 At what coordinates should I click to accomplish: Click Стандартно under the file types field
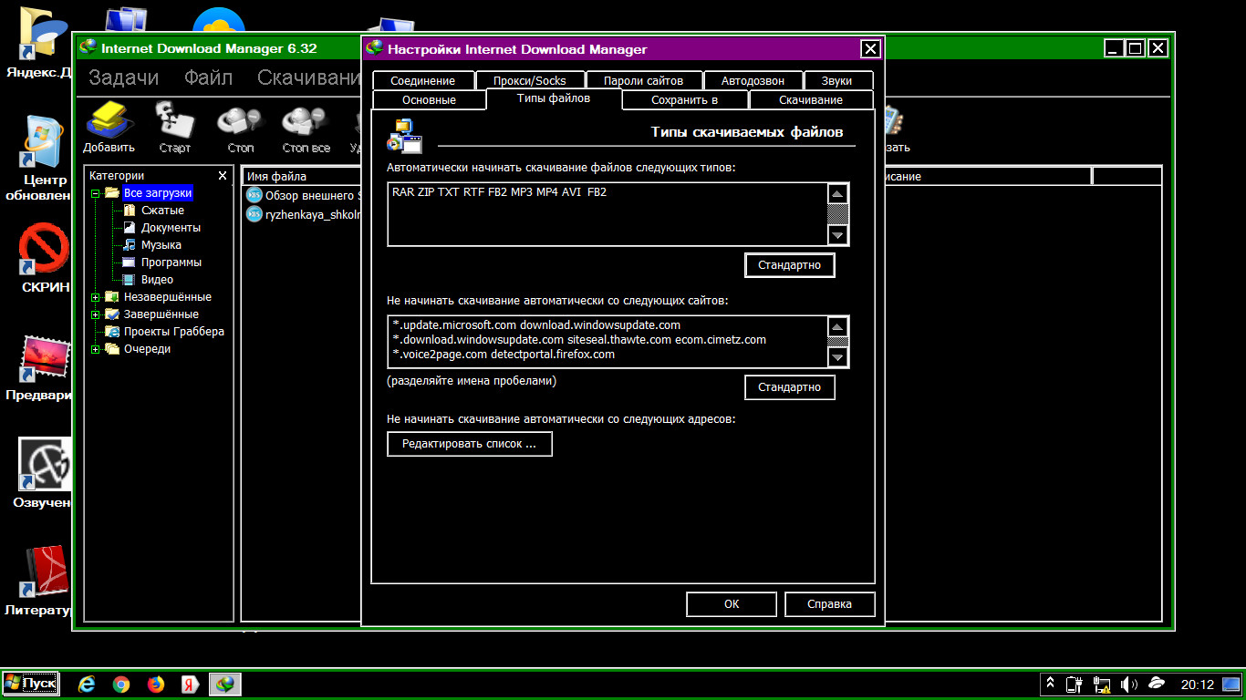[790, 265]
